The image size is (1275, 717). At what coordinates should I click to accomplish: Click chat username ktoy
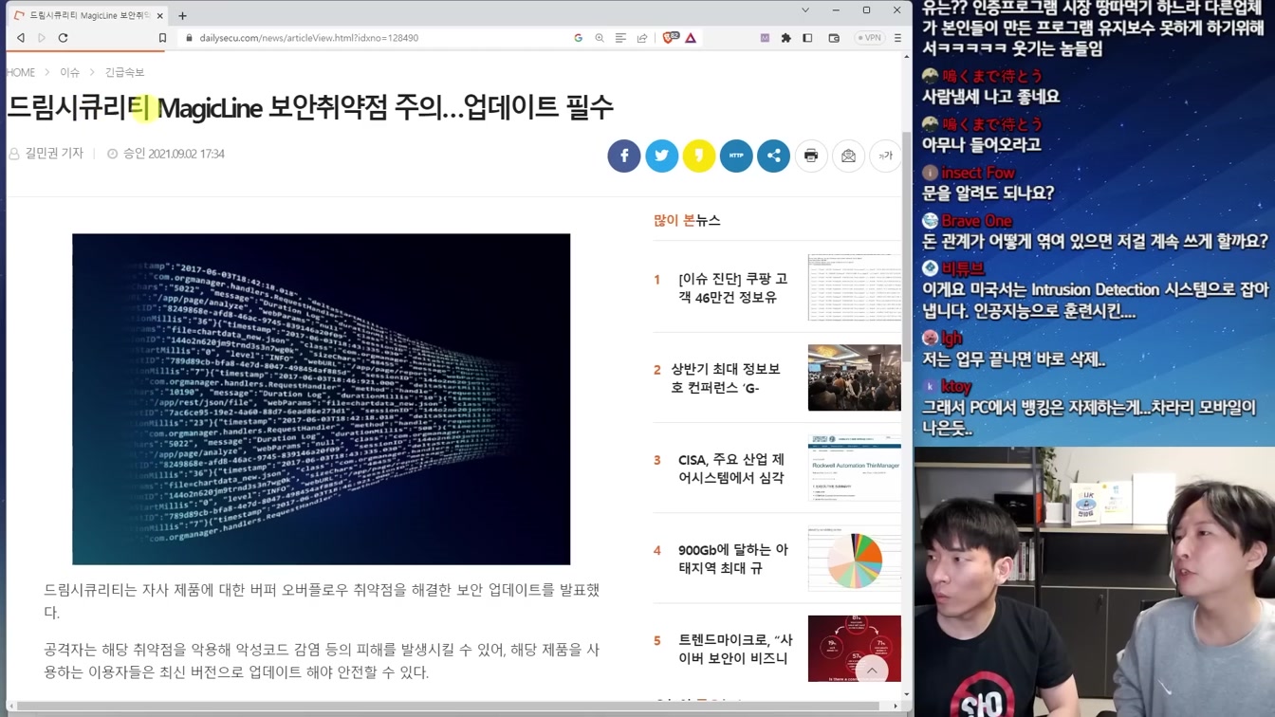click(956, 386)
